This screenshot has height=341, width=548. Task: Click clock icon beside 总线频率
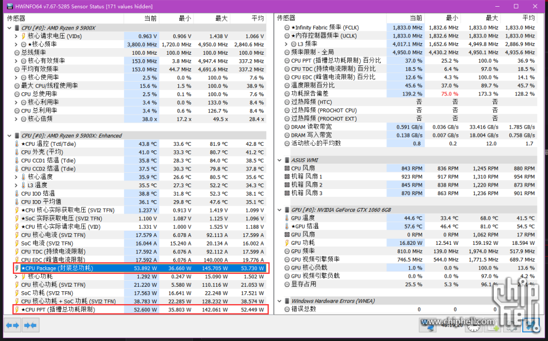click(17, 53)
